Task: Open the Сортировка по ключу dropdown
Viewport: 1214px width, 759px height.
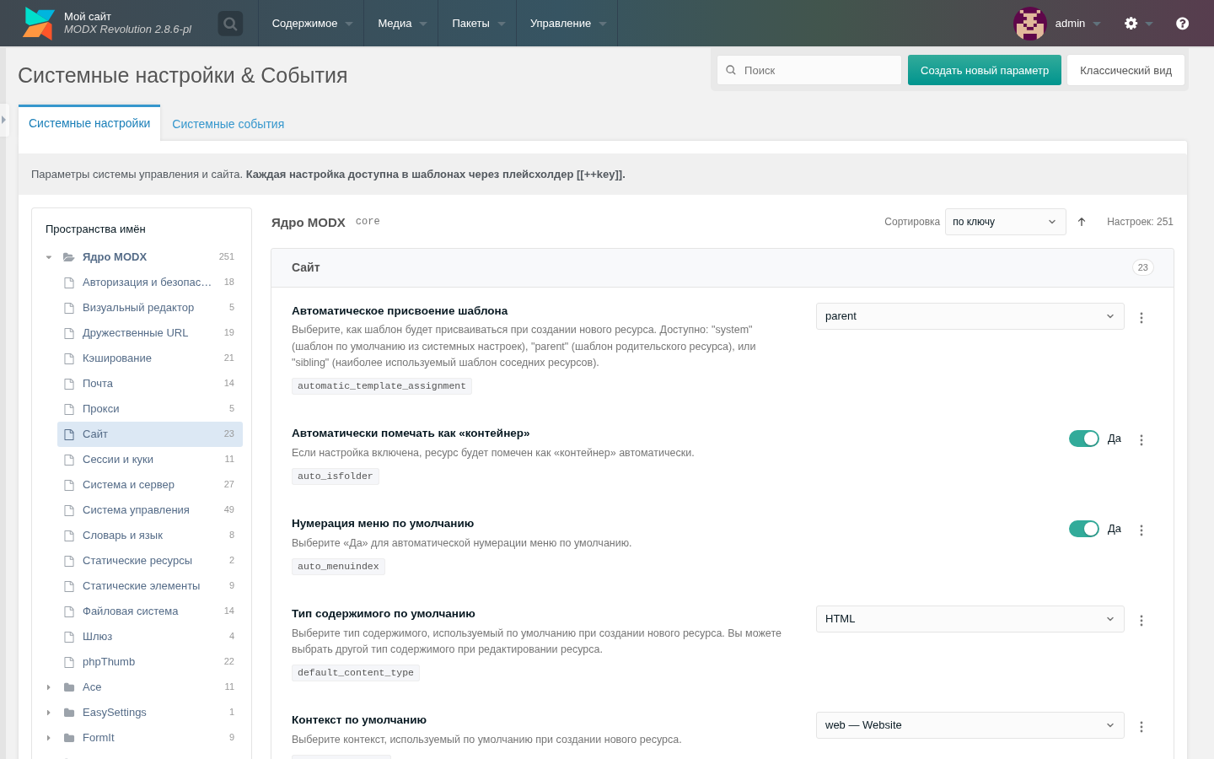Action: click(1006, 222)
